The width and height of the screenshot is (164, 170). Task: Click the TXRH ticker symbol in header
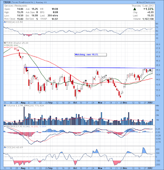pyautogui.click(x=7, y=3)
